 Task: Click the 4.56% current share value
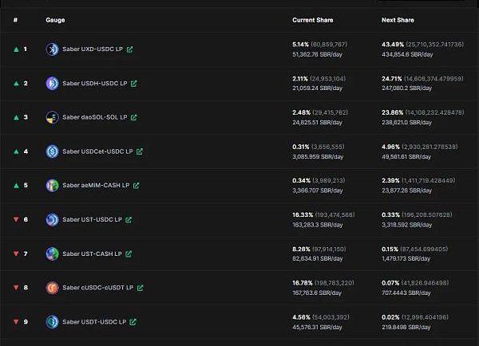coord(301,317)
